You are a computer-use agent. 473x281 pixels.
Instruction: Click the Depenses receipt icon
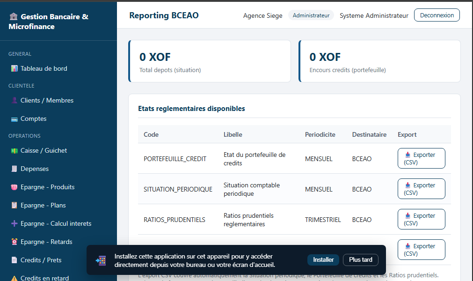(x=14, y=169)
